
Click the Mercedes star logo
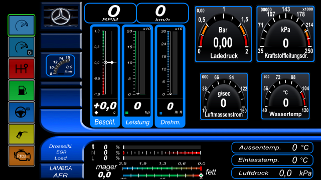[x=61, y=16]
